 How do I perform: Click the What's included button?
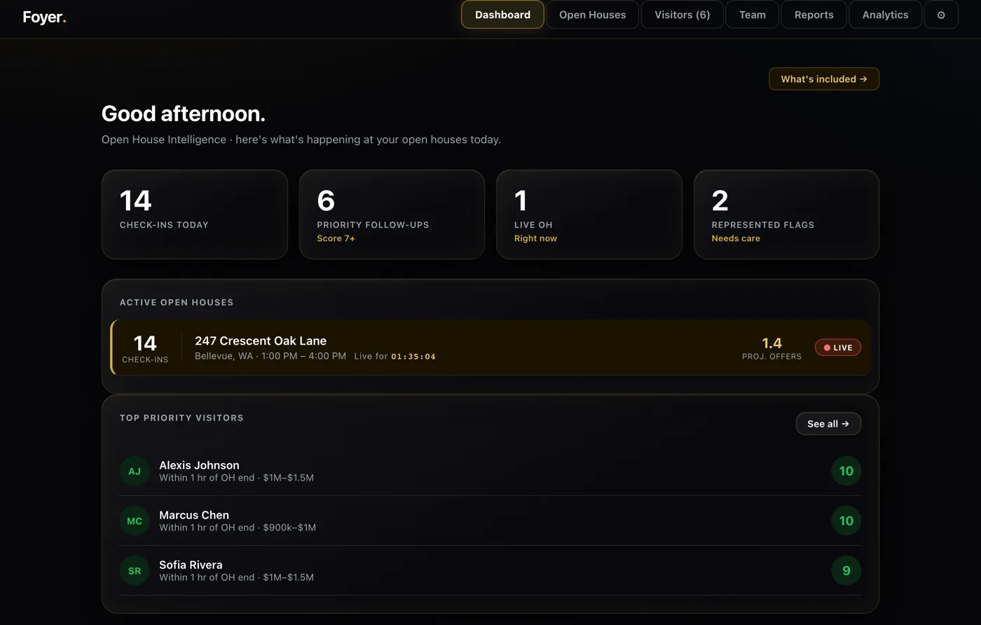pos(824,79)
